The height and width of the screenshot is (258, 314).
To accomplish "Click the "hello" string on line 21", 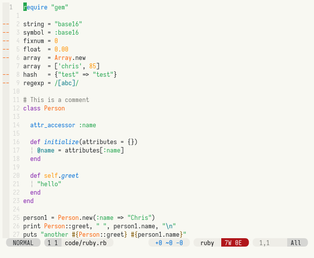I will [x=49, y=184].
